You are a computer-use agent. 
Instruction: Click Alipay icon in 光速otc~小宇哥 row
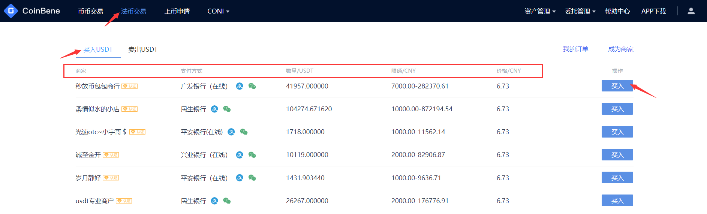point(231,132)
